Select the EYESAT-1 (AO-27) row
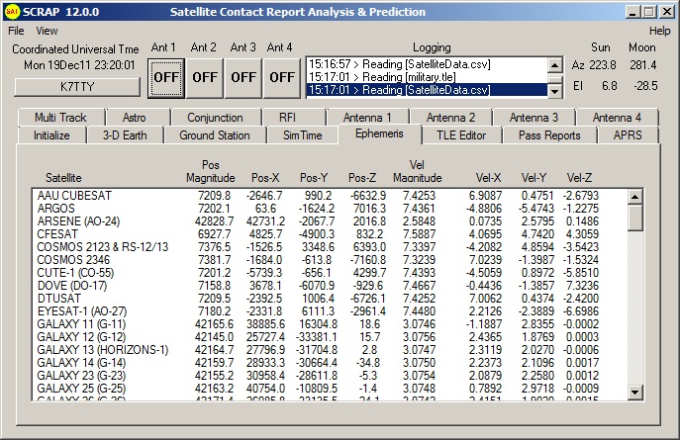 tap(330, 311)
